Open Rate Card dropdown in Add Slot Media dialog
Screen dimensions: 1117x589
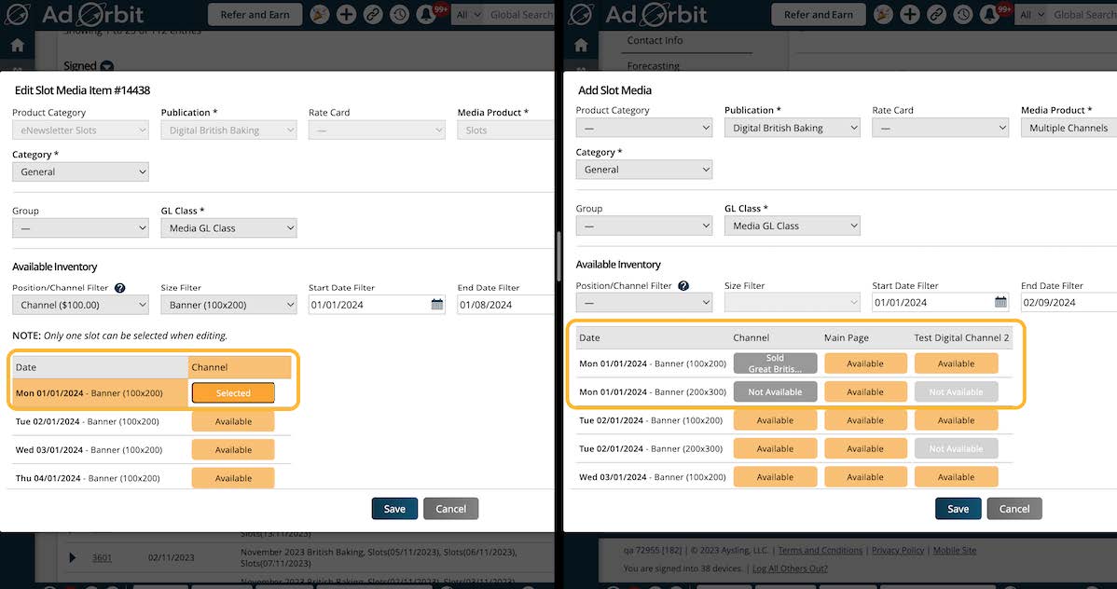pos(941,129)
